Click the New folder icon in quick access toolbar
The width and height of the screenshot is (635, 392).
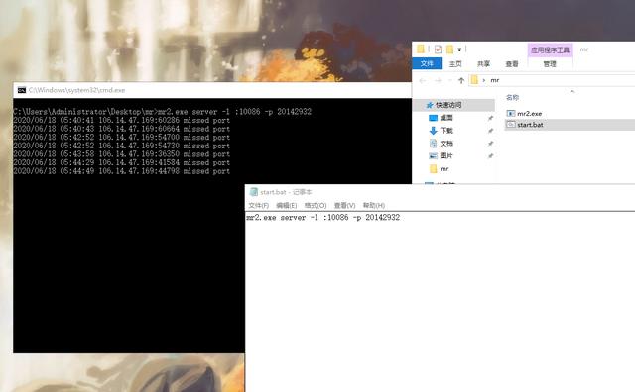pyautogui.click(x=449, y=49)
